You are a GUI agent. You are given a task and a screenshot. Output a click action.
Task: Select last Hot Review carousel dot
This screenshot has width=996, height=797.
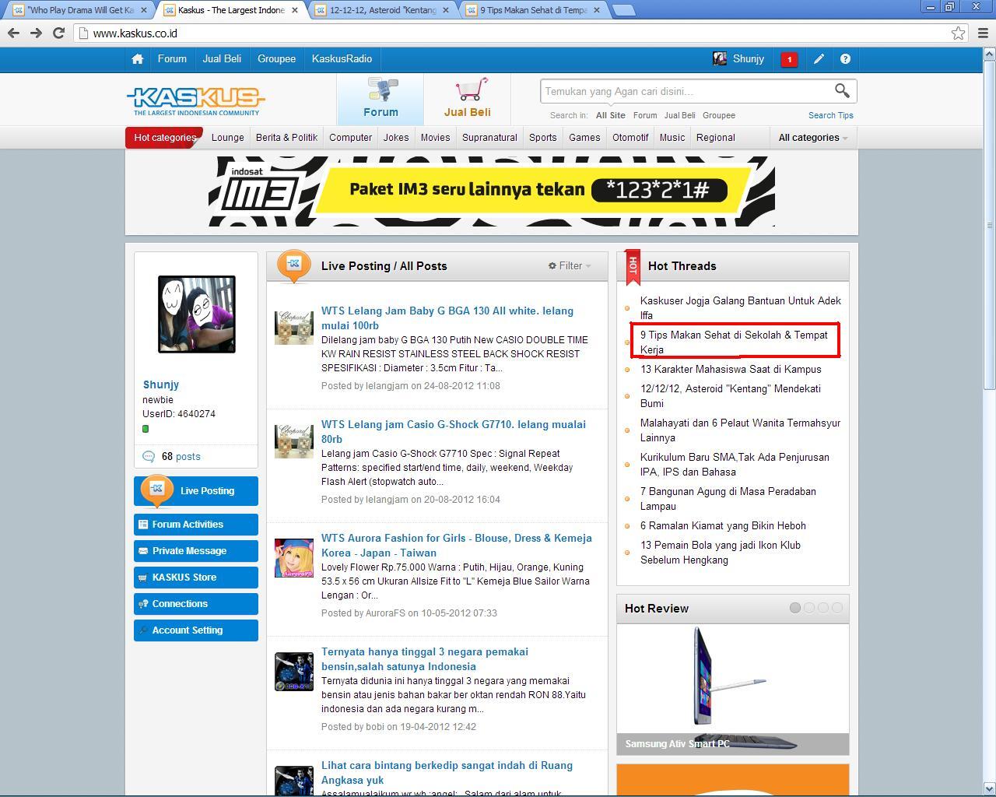[x=837, y=608]
